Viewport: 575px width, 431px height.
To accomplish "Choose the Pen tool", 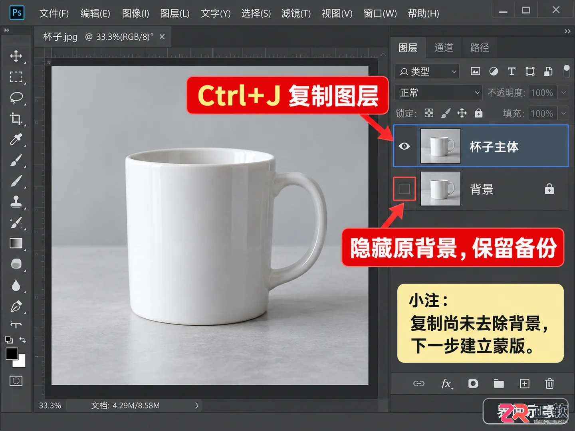I will click(x=16, y=306).
